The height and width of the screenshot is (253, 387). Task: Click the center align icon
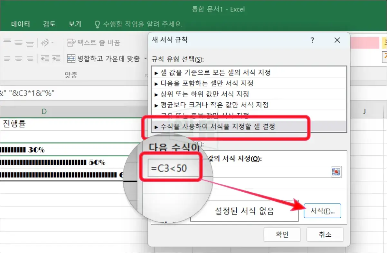click(x=19, y=59)
